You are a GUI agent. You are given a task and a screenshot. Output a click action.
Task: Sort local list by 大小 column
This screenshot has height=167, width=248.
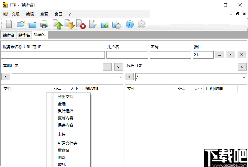(x=72, y=89)
